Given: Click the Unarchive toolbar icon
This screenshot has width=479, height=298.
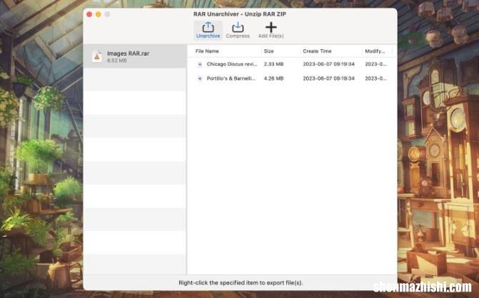Looking at the screenshot, I should click(x=208, y=28).
